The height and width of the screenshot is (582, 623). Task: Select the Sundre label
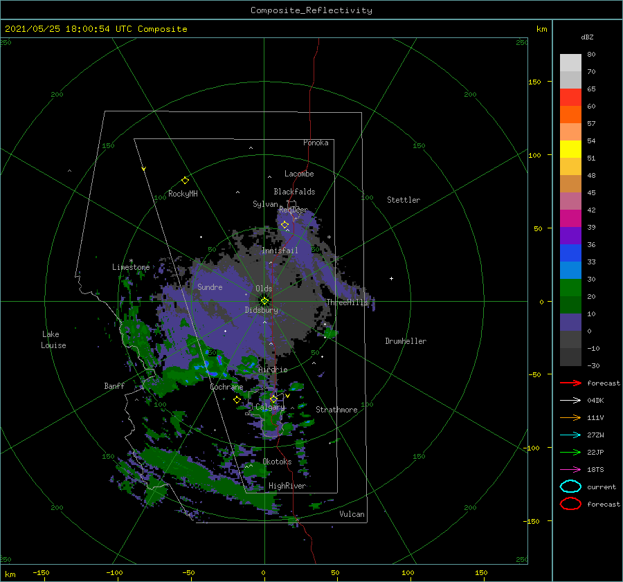pyautogui.click(x=210, y=287)
